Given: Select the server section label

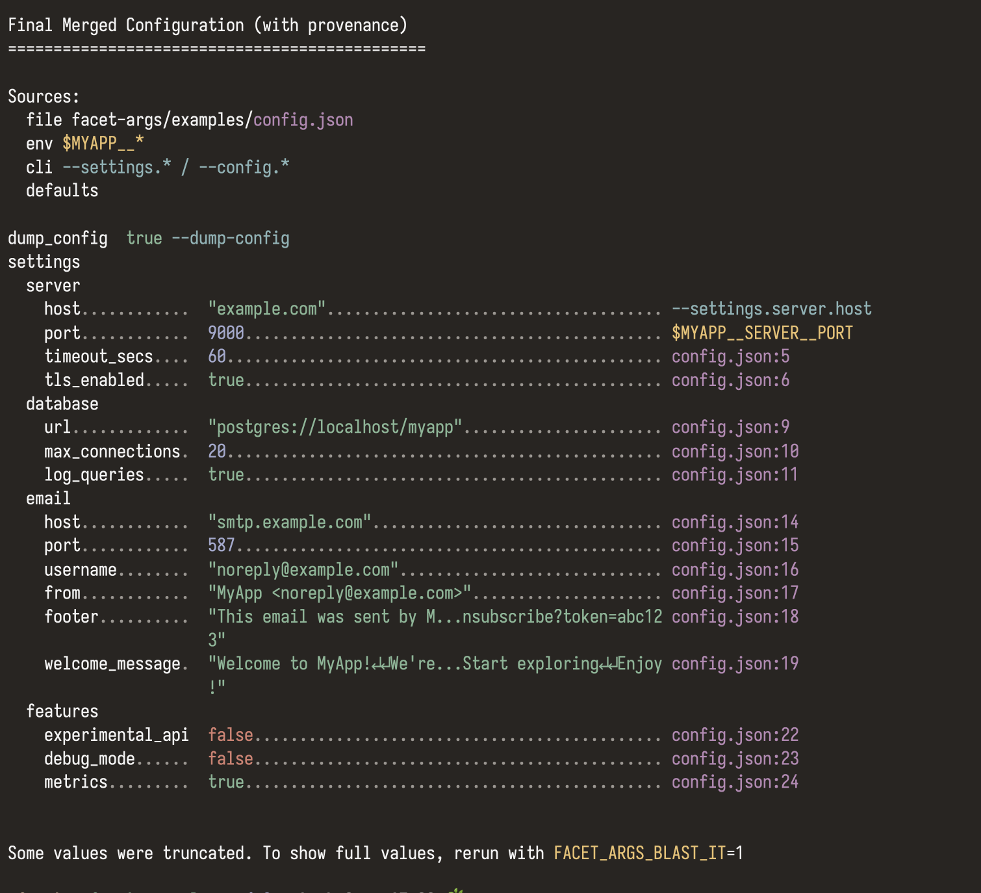Looking at the screenshot, I should 53,285.
